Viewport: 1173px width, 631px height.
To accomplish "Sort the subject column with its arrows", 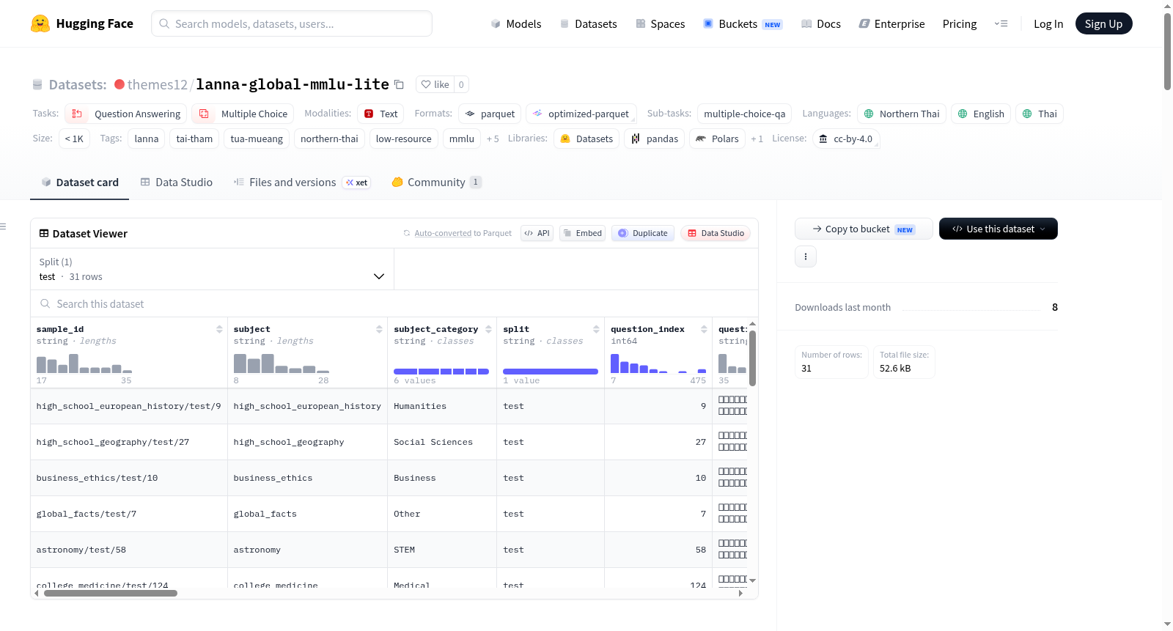I will tap(379, 329).
